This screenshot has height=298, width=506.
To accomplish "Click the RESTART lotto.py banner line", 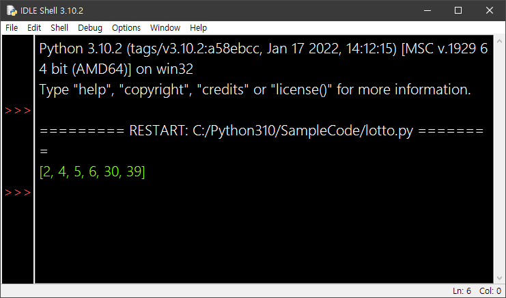I will coord(262,131).
